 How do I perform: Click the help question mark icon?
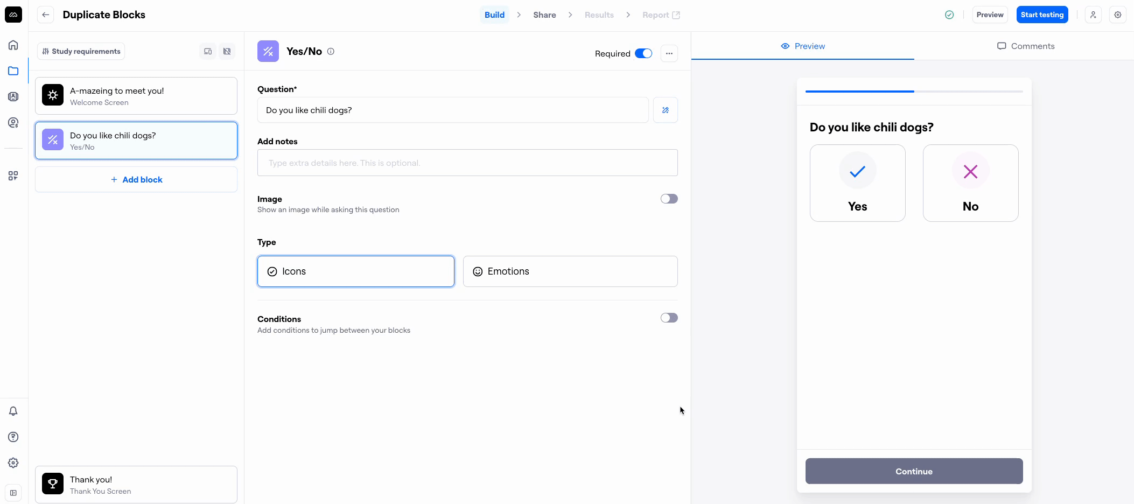13,437
